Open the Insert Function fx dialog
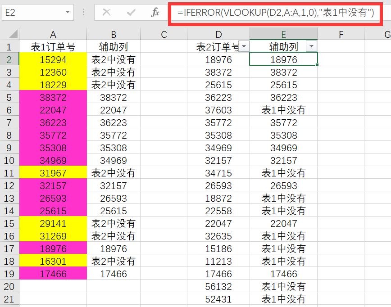This screenshot has width=391, height=307. tap(155, 12)
